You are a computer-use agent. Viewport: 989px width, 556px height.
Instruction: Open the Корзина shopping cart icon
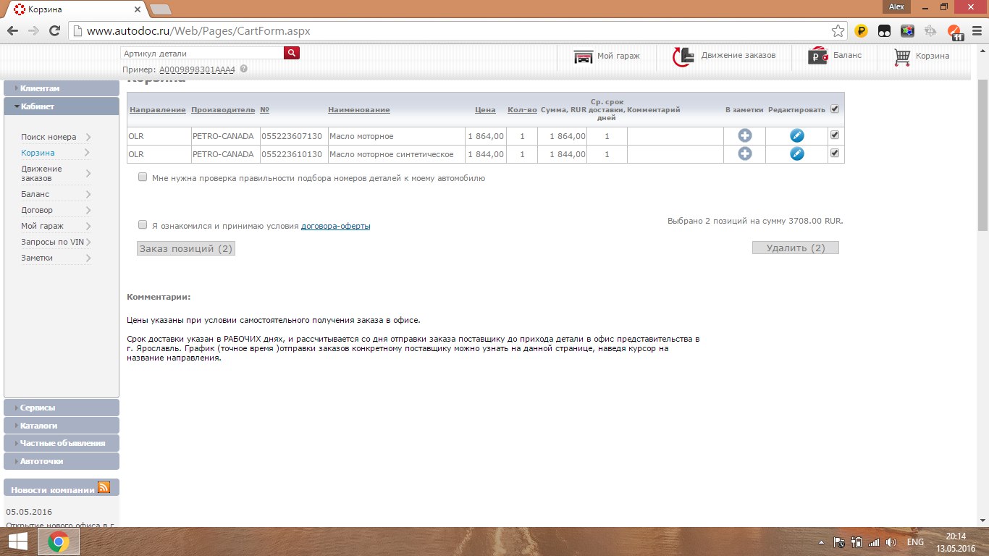tap(901, 56)
